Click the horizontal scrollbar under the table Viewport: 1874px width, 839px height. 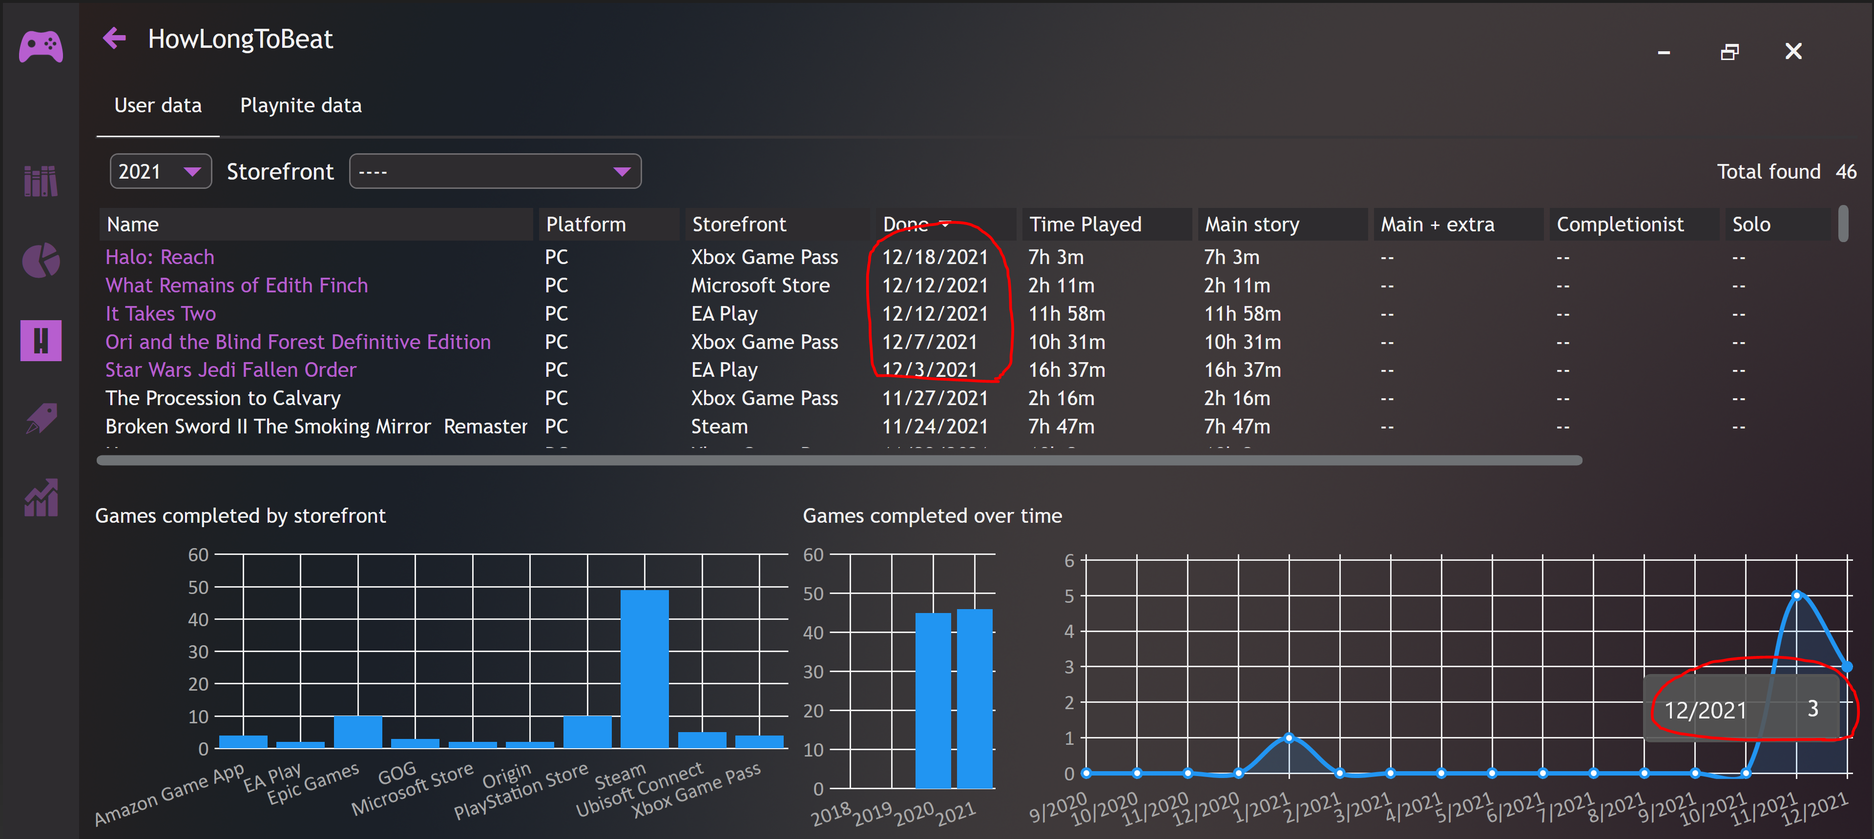point(839,460)
